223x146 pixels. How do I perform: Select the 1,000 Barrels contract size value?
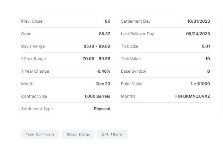pos(97,96)
